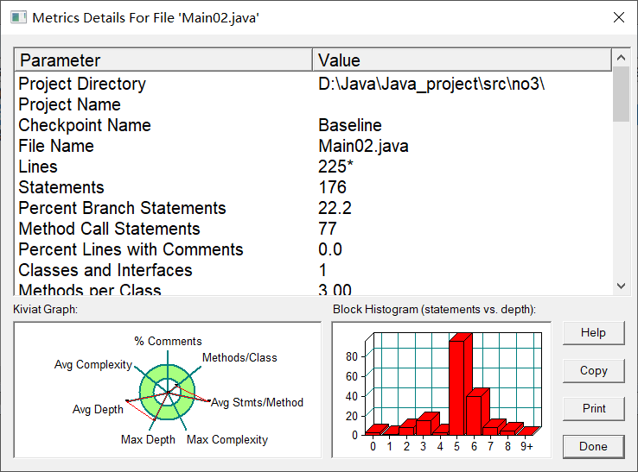Select the Method Call Statements row
Image resolution: width=638 pixels, height=472 pixels.
[313, 229]
